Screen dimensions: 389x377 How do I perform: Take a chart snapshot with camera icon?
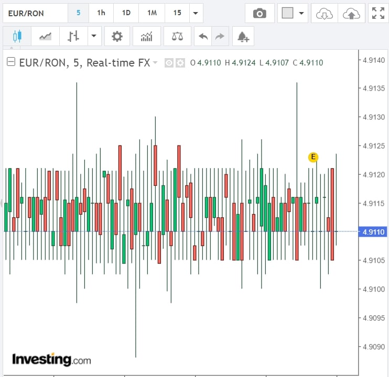[259, 13]
